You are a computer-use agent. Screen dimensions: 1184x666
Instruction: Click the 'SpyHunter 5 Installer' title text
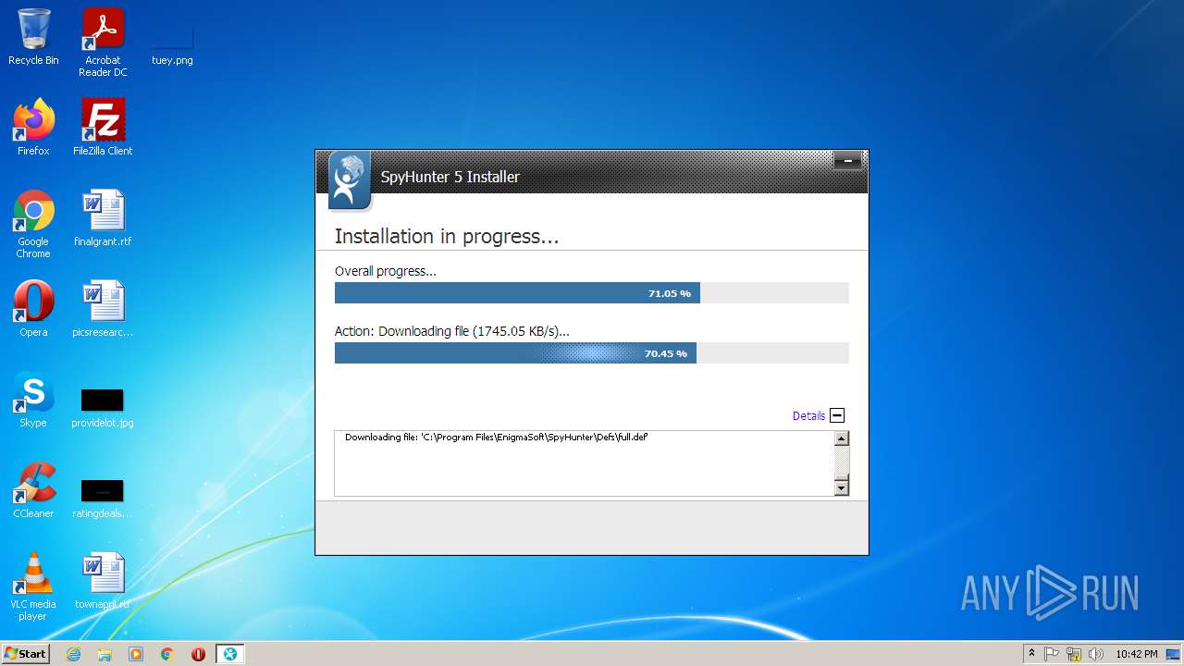click(450, 177)
